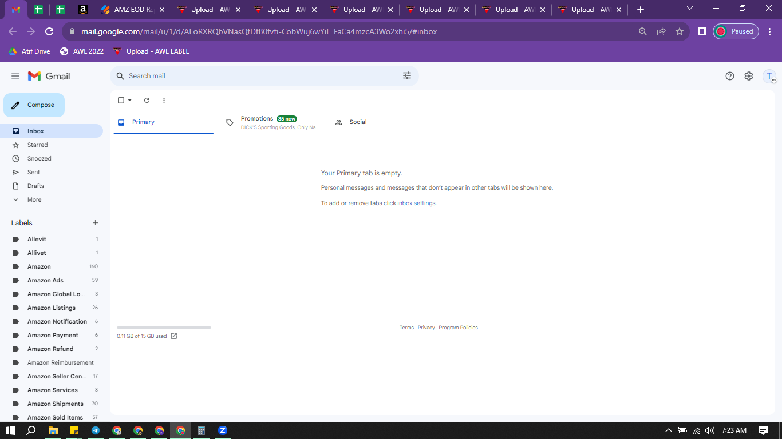Viewport: 782px width, 439px height.
Task: Show search options filter icon
Action: click(x=407, y=76)
